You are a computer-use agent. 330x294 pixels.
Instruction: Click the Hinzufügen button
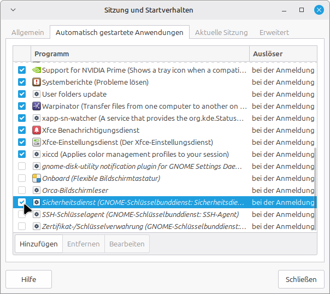pyautogui.click(x=39, y=244)
